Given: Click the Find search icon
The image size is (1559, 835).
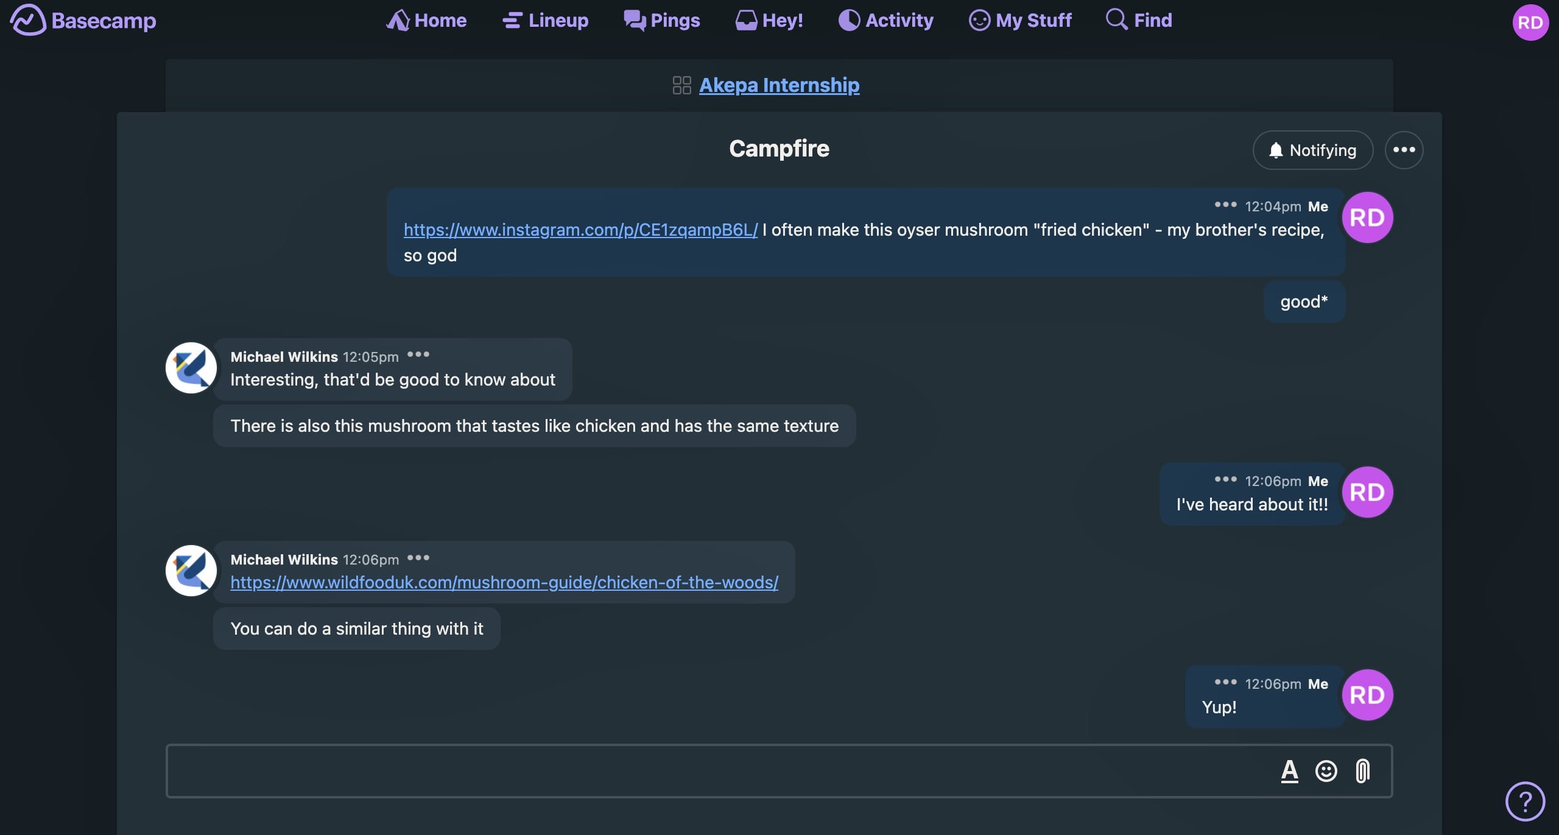Looking at the screenshot, I should coord(1114,19).
